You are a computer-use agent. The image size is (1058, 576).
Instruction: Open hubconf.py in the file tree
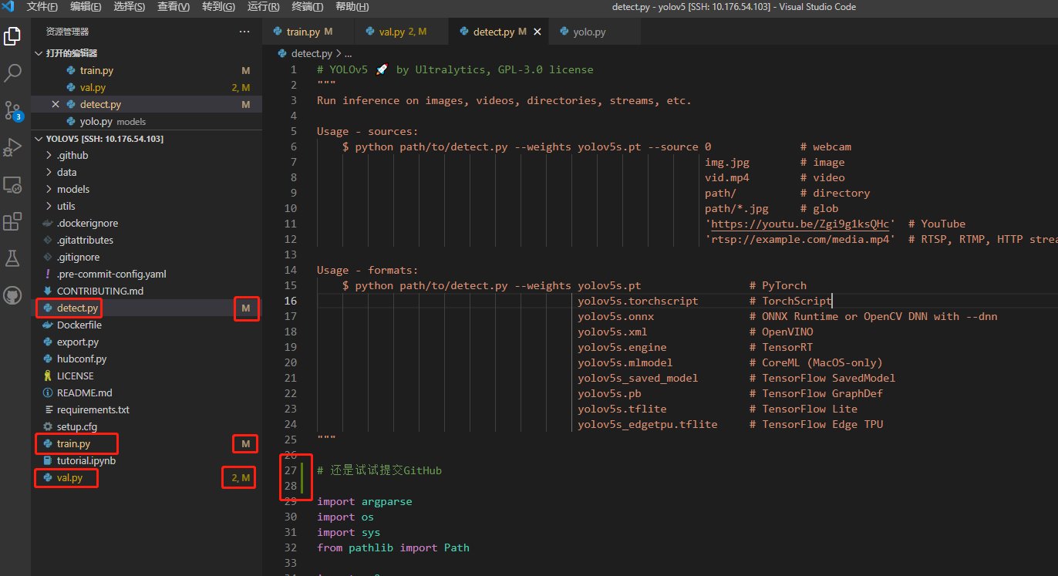pos(147,359)
